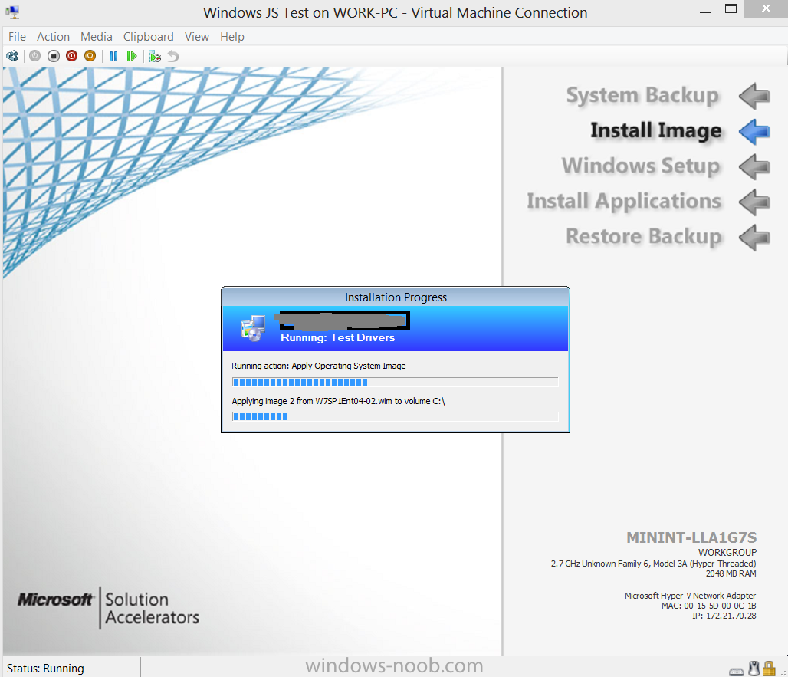This screenshot has width=788, height=677.
Task: Save VM state with the orange power icon
Action: click(90, 56)
